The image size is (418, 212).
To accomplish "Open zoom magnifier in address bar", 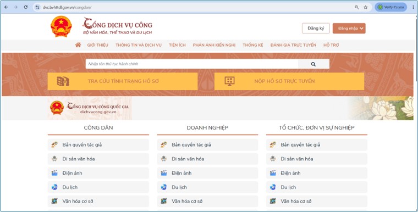I will [x=357, y=7].
